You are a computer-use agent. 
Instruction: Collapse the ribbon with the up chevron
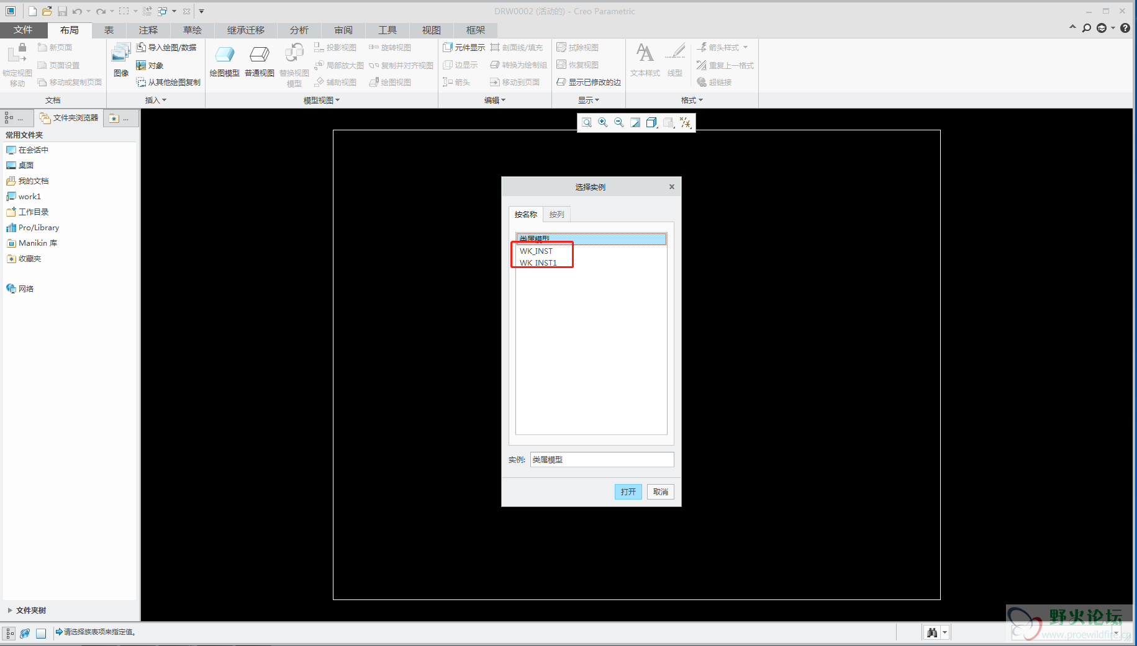point(1072,27)
